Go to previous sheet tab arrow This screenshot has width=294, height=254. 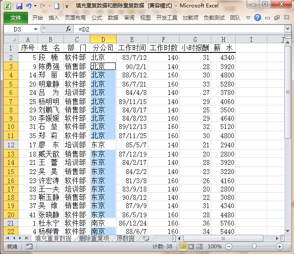(x=14, y=238)
